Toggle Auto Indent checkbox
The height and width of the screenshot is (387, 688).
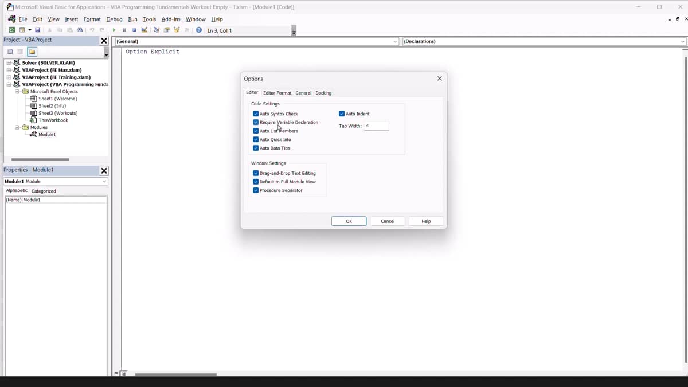click(x=342, y=114)
